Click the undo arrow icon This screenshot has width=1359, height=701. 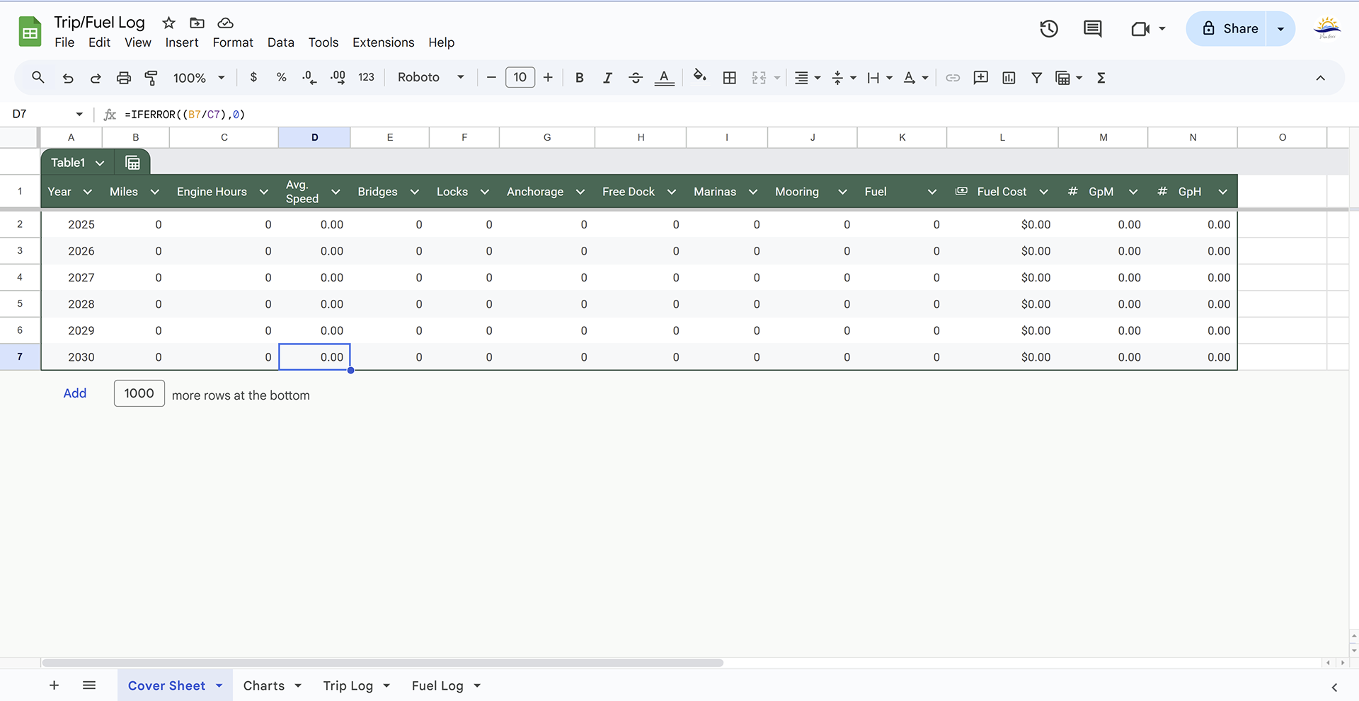[68, 78]
